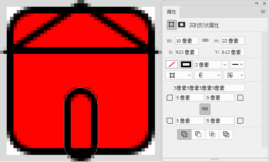Select the live shape properties icon

point(172,25)
